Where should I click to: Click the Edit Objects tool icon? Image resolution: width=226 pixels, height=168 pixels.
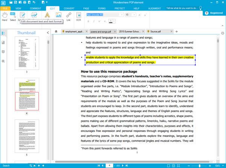[x=34, y=15]
